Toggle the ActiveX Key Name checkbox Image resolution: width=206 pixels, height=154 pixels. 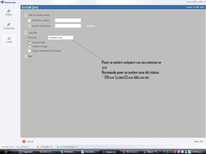tap(29, 26)
